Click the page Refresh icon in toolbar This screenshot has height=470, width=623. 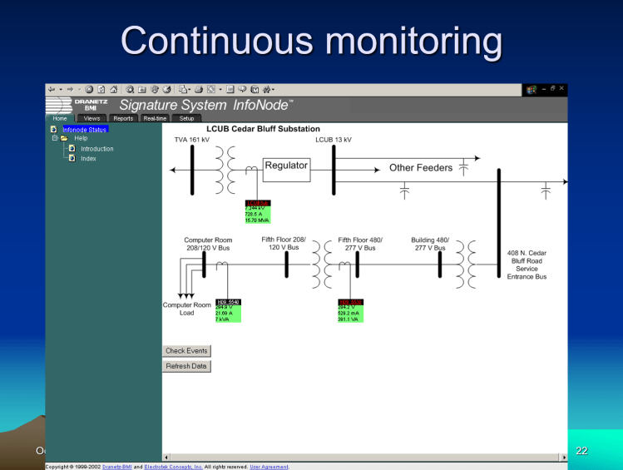[x=101, y=89]
